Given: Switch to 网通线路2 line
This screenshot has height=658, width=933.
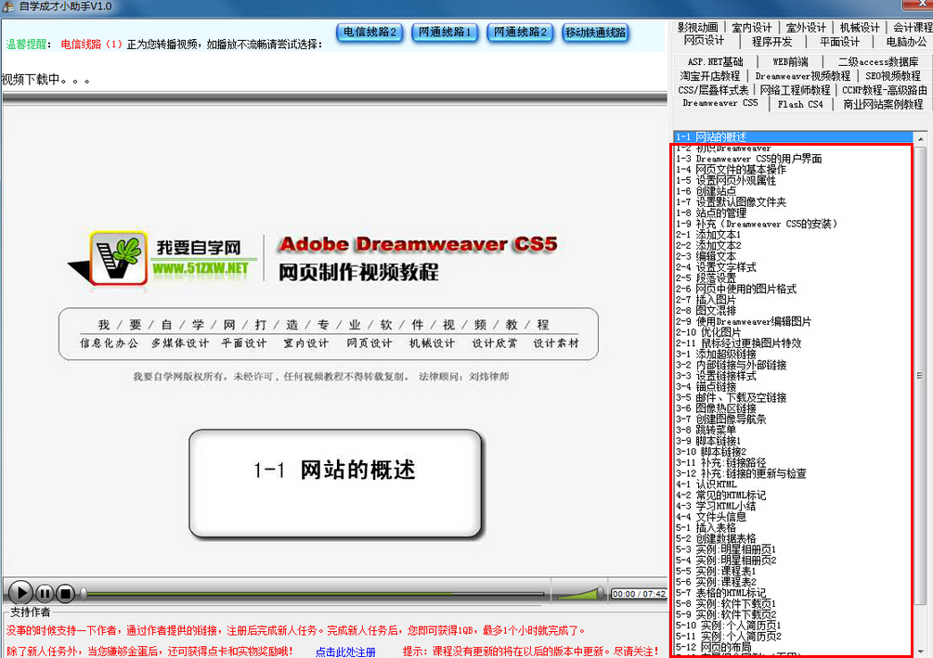Looking at the screenshot, I should coord(520,32).
